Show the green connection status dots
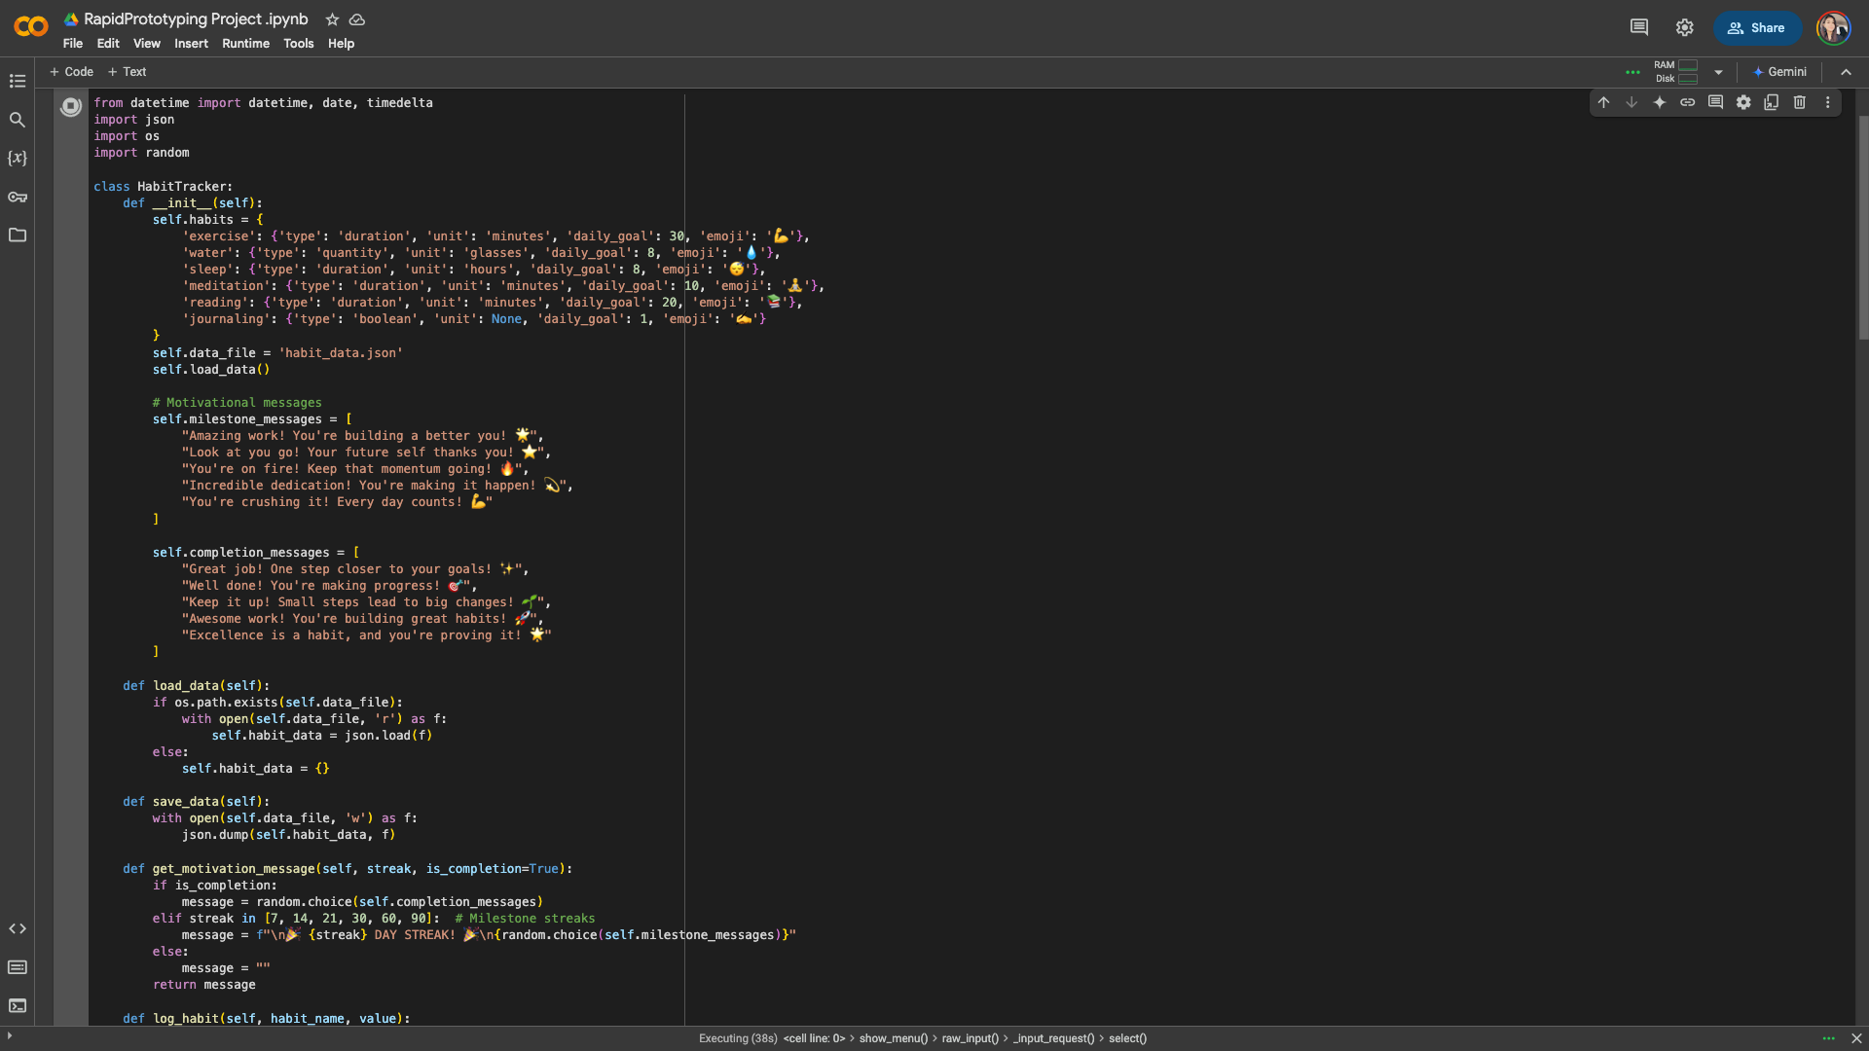Image resolution: width=1869 pixels, height=1051 pixels. 1632,72
